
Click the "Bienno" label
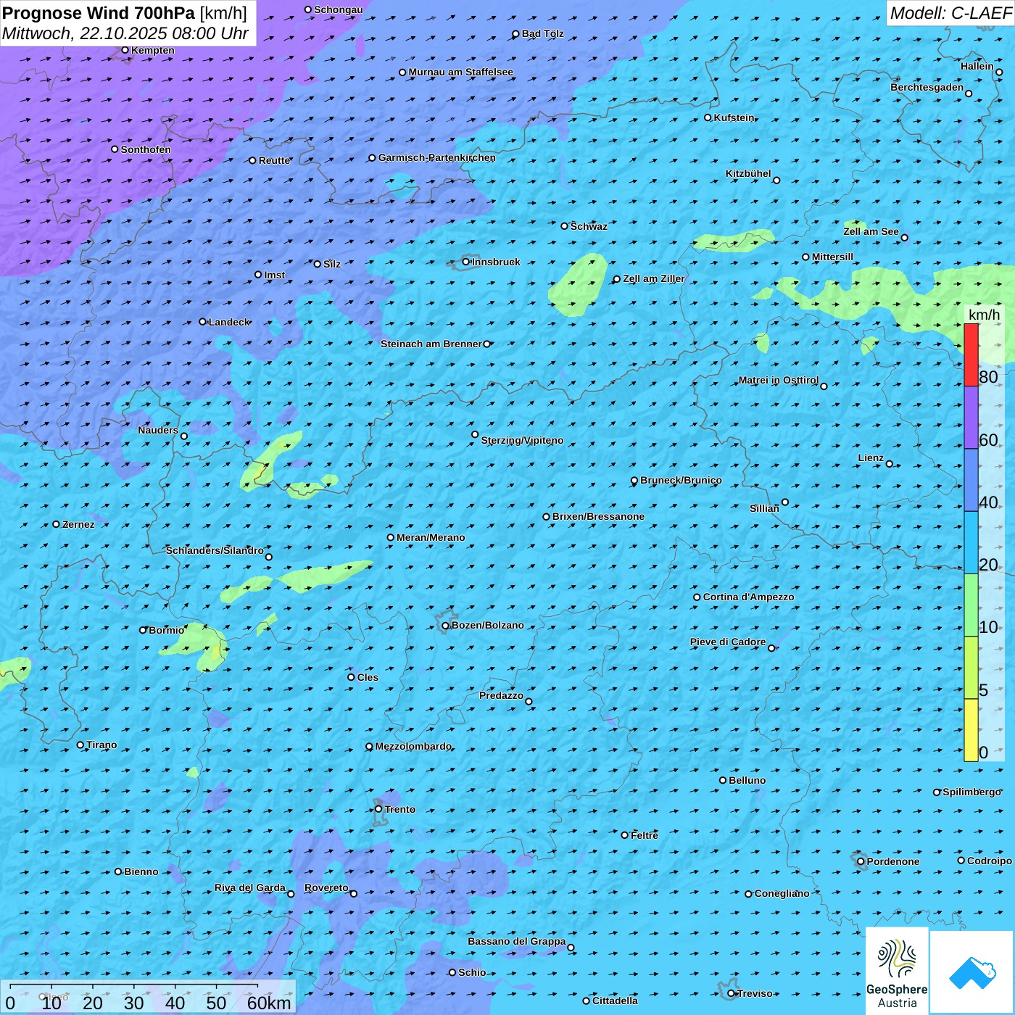pyautogui.click(x=141, y=871)
